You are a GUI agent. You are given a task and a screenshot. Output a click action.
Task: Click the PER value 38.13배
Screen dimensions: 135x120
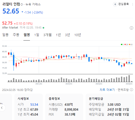(70, 115)
